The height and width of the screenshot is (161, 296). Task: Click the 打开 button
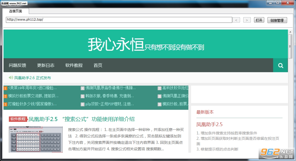pos(259,20)
